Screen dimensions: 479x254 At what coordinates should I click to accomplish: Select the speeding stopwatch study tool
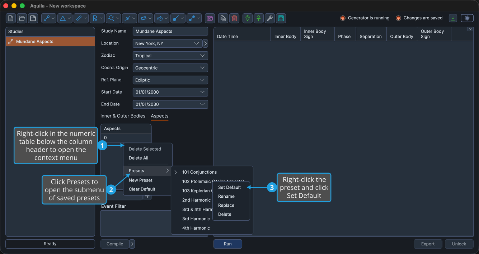click(x=160, y=18)
